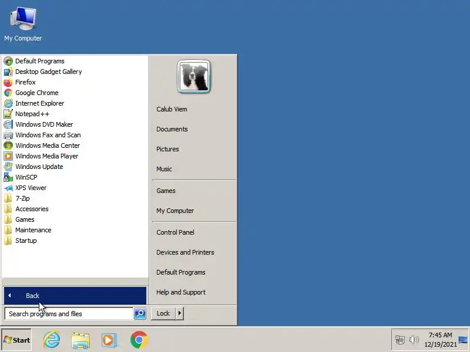This screenshot has height=352, width=470.
Task: Open Windows Update icon
Action: pyautogui.click(x=8, y=167)
